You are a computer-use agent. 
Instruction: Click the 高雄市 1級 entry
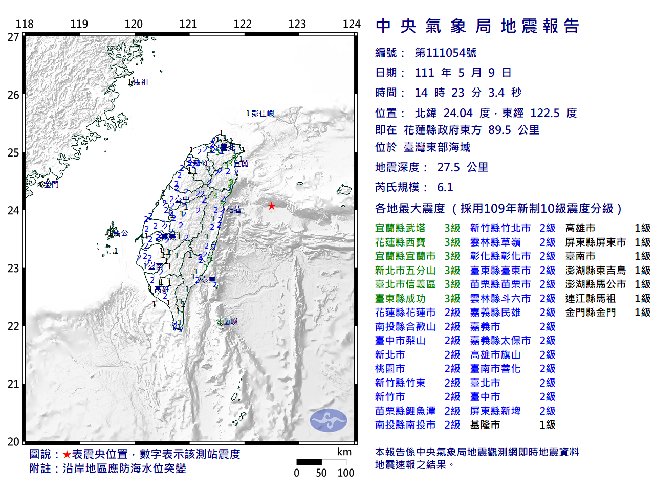[x=608, y=228]
